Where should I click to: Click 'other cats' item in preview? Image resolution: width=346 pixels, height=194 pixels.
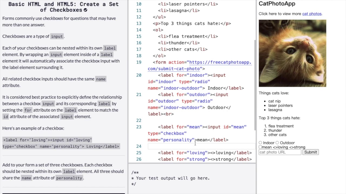pyautogui.click(x=277, y=135)
